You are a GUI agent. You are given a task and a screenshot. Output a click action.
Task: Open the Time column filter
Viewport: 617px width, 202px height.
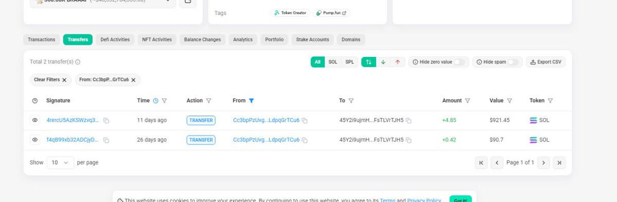pyautogui.click(x=165, y=101)
